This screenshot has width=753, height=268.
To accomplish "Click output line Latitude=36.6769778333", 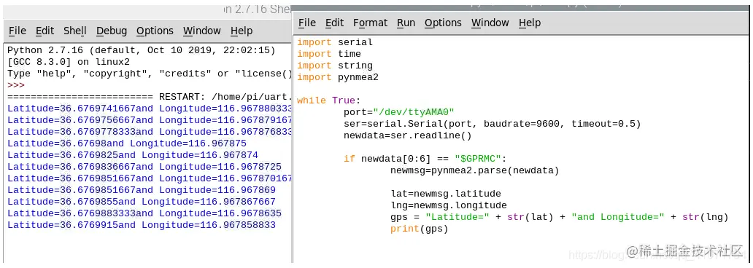I will click(x=150, y=131).
